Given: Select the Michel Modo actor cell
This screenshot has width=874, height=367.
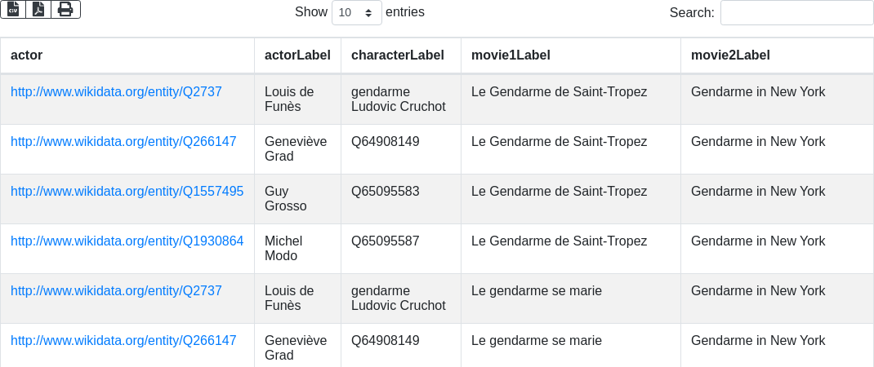Looking at the screenshot, I should pyautogui.click(x=297, y=249).
